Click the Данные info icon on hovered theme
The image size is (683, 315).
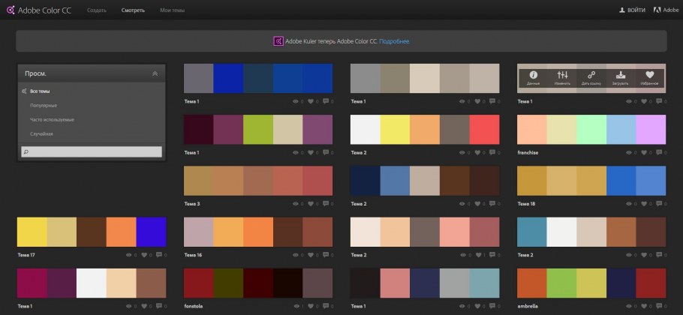click(533, 75)
